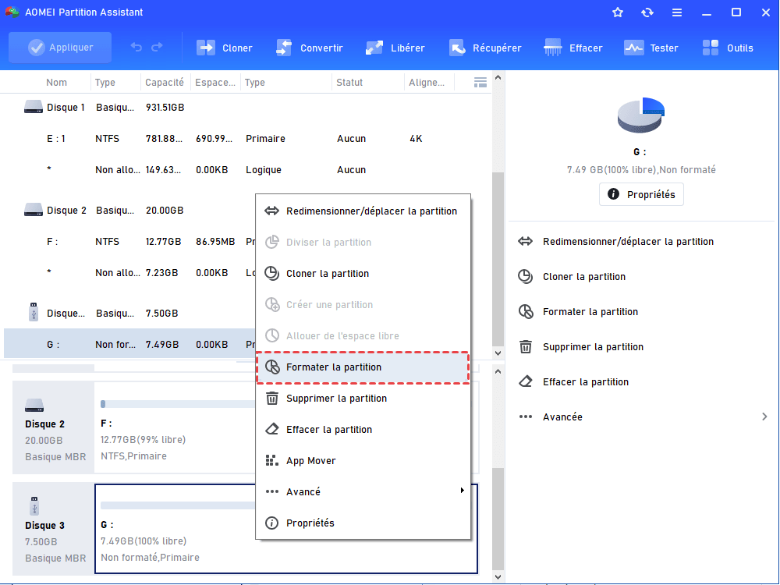780x585 pixels.
Task: Open the Convertir tool
Action: click(310, 48)
